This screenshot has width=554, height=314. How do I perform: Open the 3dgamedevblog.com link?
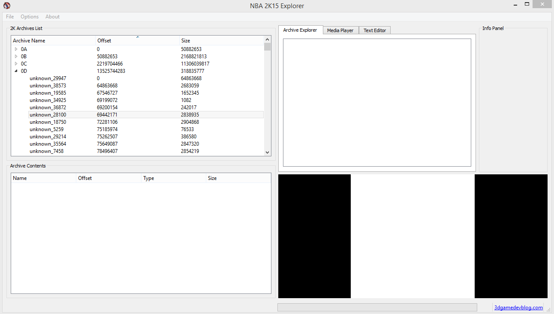click(x=518, y=308)
